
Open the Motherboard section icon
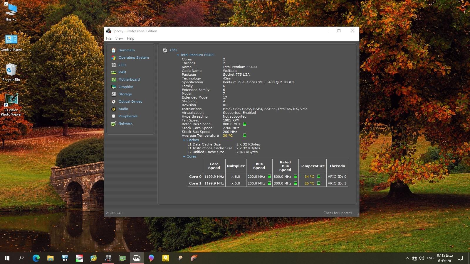(114, 79)
